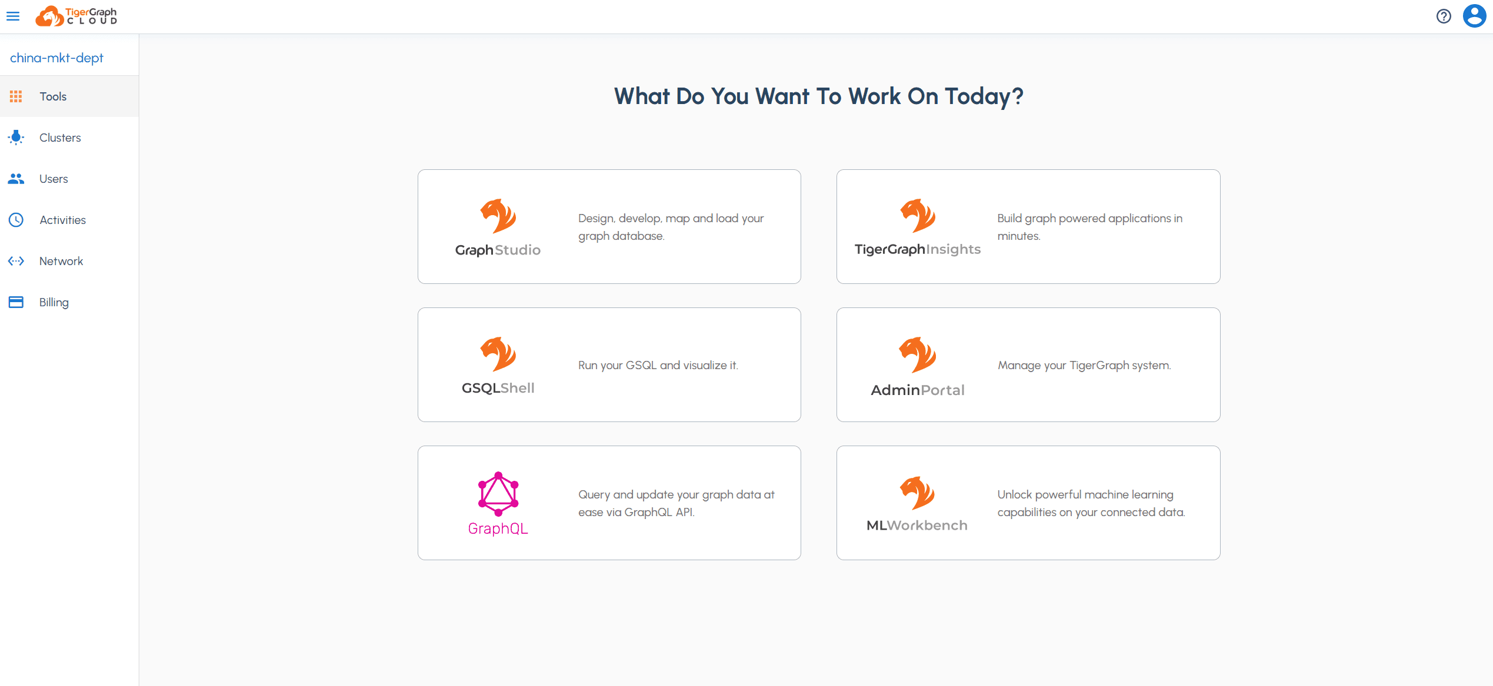Toggle the hamburger menu sidebar
Viewport: 1493px width, 686px height.
(x=13, y=16)
